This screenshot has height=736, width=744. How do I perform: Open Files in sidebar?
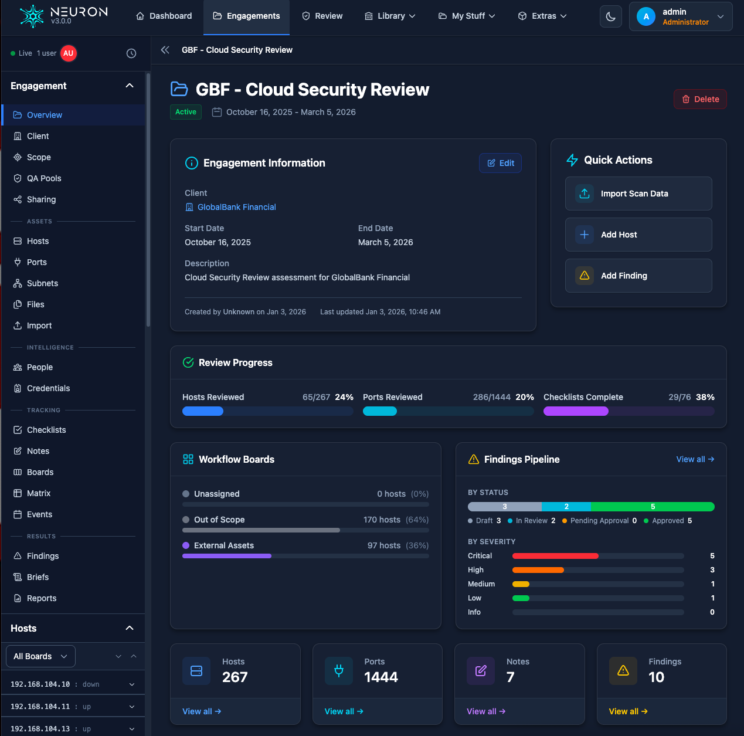(x=73, y=304)
